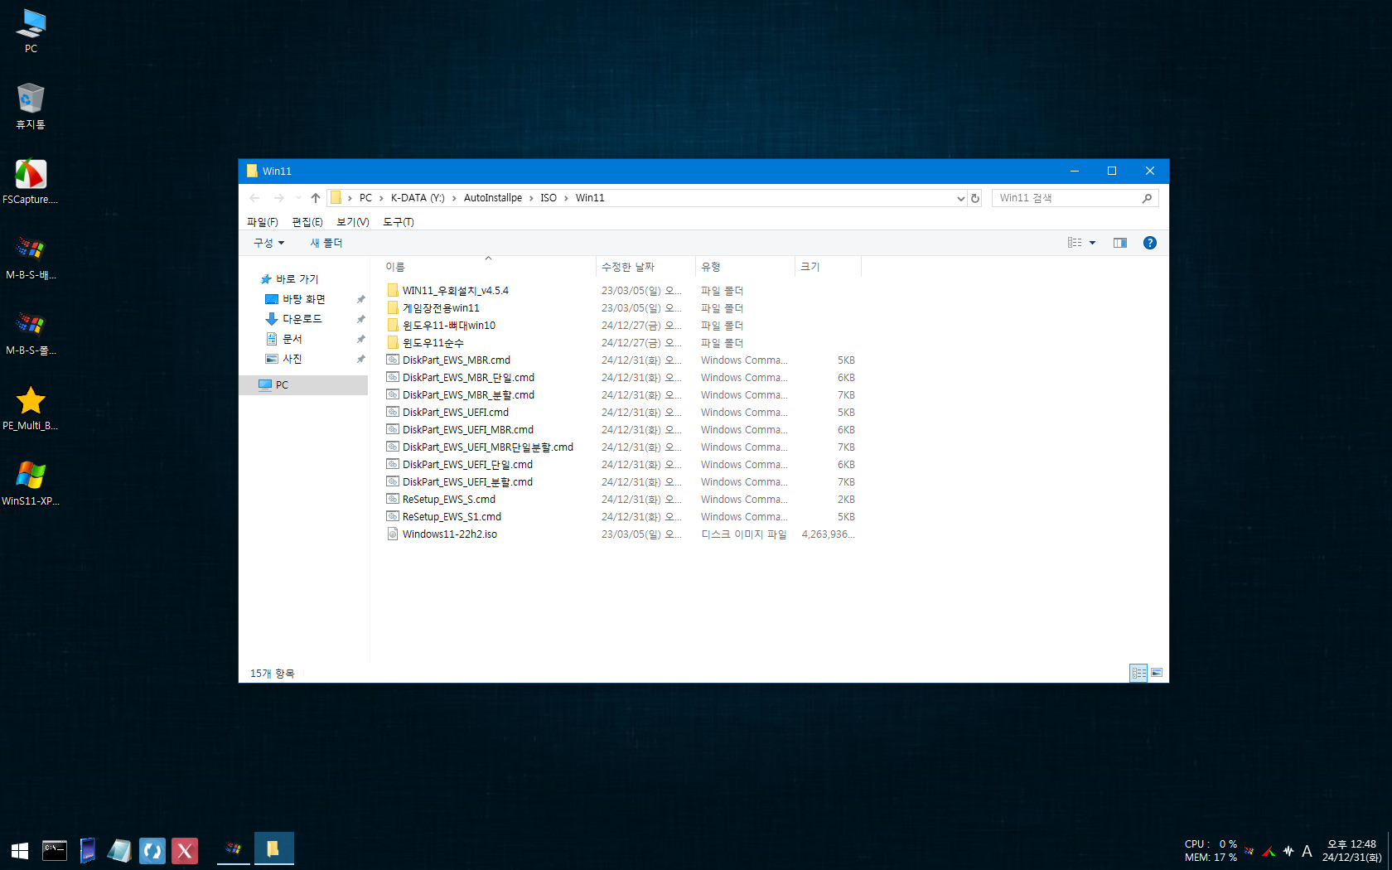Open the view options dropdown arrow
Screen dimensions: 1392x870
[1092, 243]
